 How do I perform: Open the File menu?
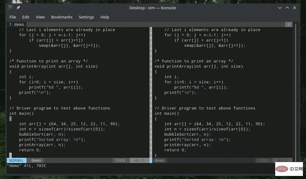pos(13,17)
